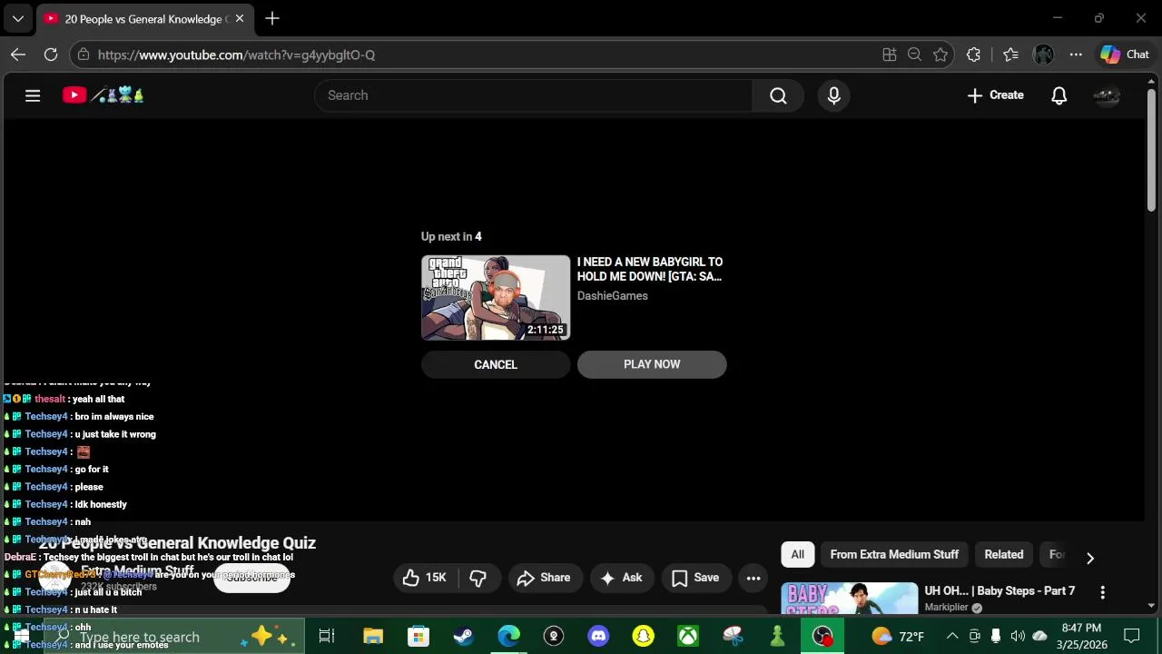Click the zoom-out indicator in the address bar
Viewport: 1162px width, 654px height.
coord(915,54)
